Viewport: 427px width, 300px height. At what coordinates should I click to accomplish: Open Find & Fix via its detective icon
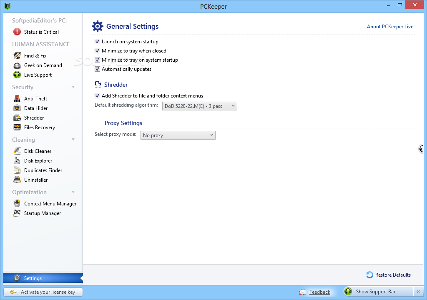coord(17,55)
